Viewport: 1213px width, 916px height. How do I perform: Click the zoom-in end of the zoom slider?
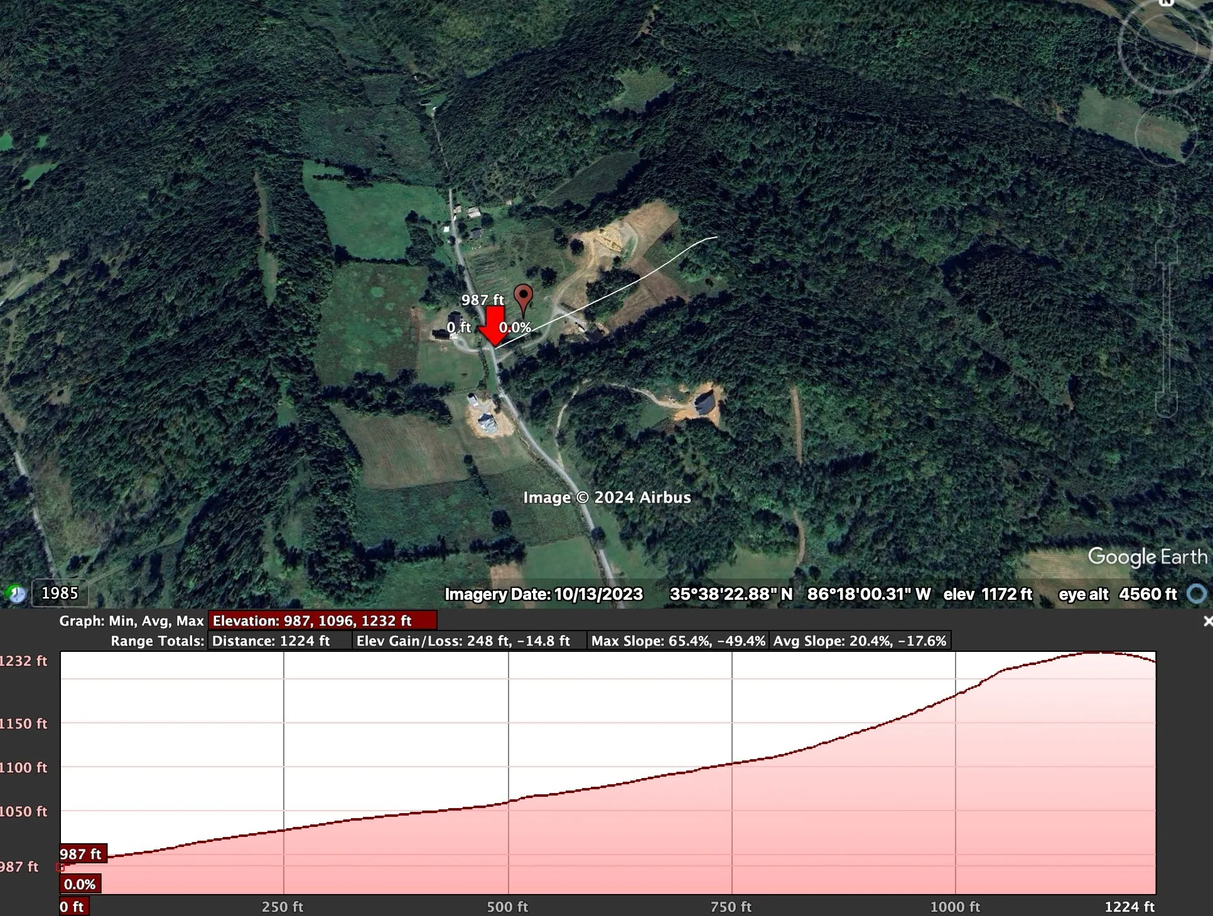[1166, 250]
